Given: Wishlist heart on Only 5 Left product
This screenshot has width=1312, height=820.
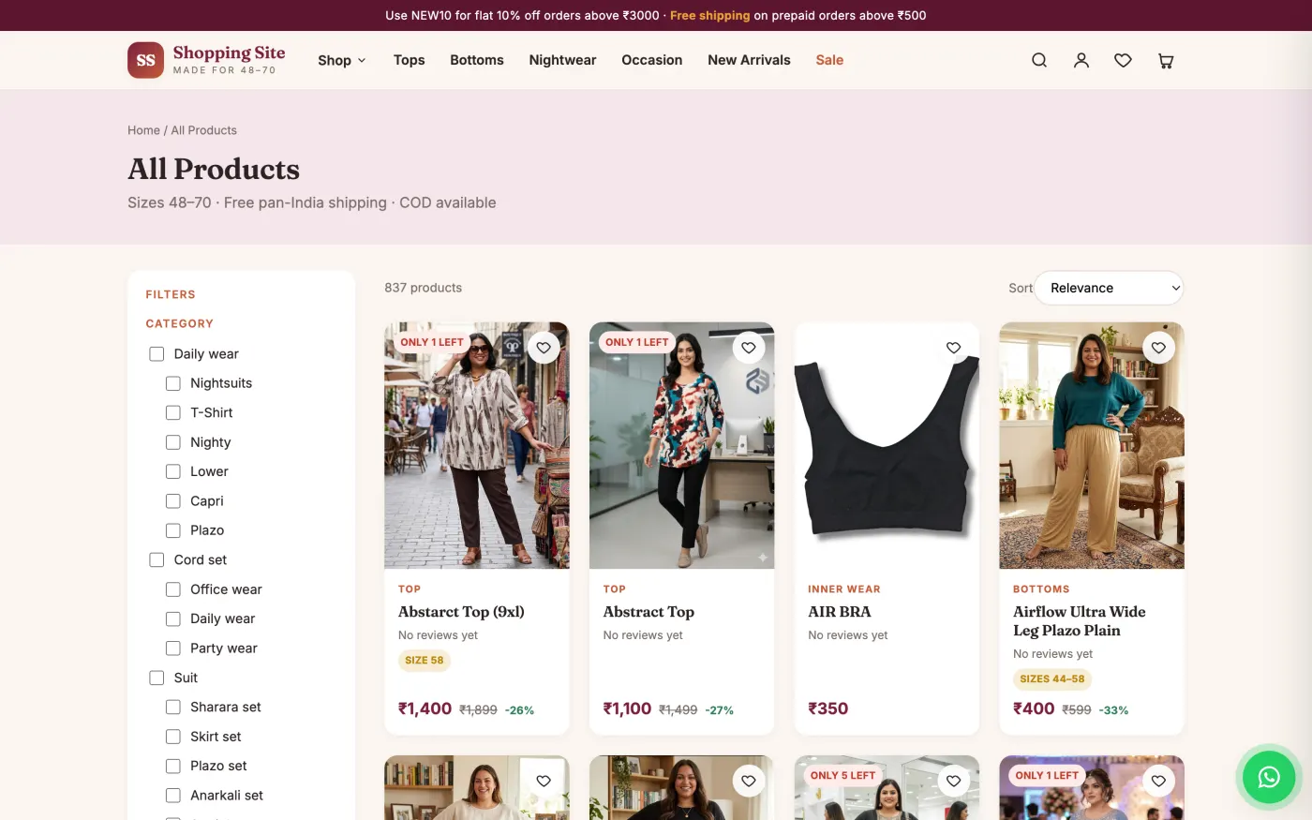Looking at the screenshot, I should 953,781.
